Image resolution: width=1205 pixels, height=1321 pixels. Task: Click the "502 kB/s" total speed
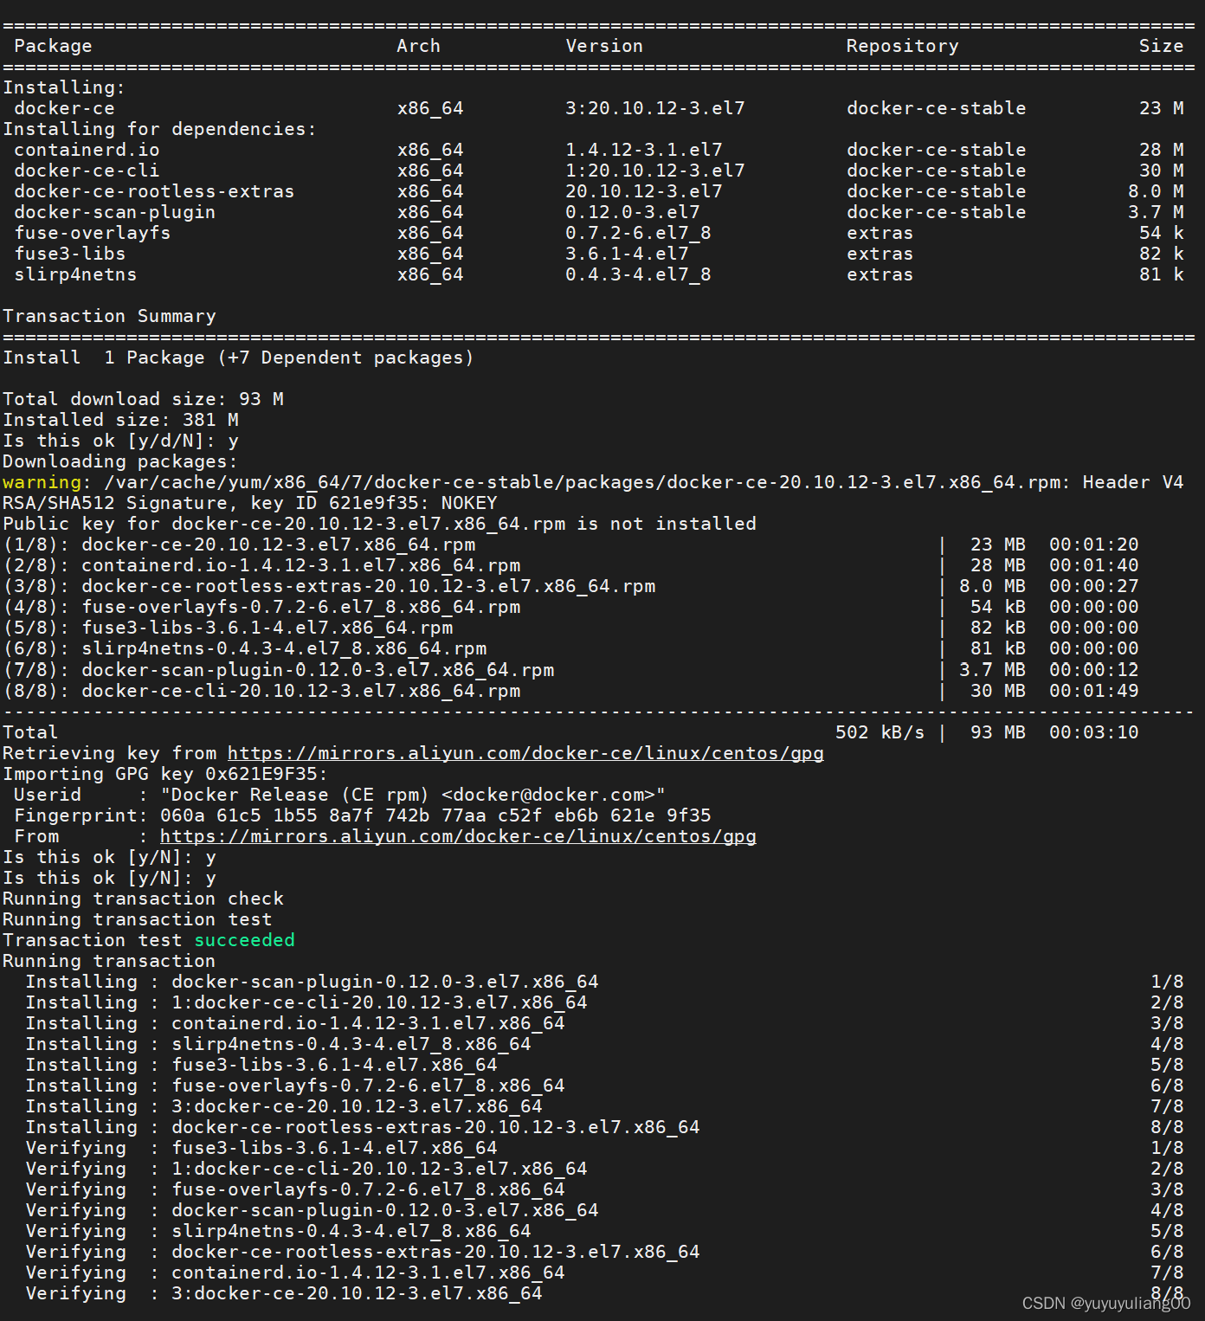[x=880, y=732]
